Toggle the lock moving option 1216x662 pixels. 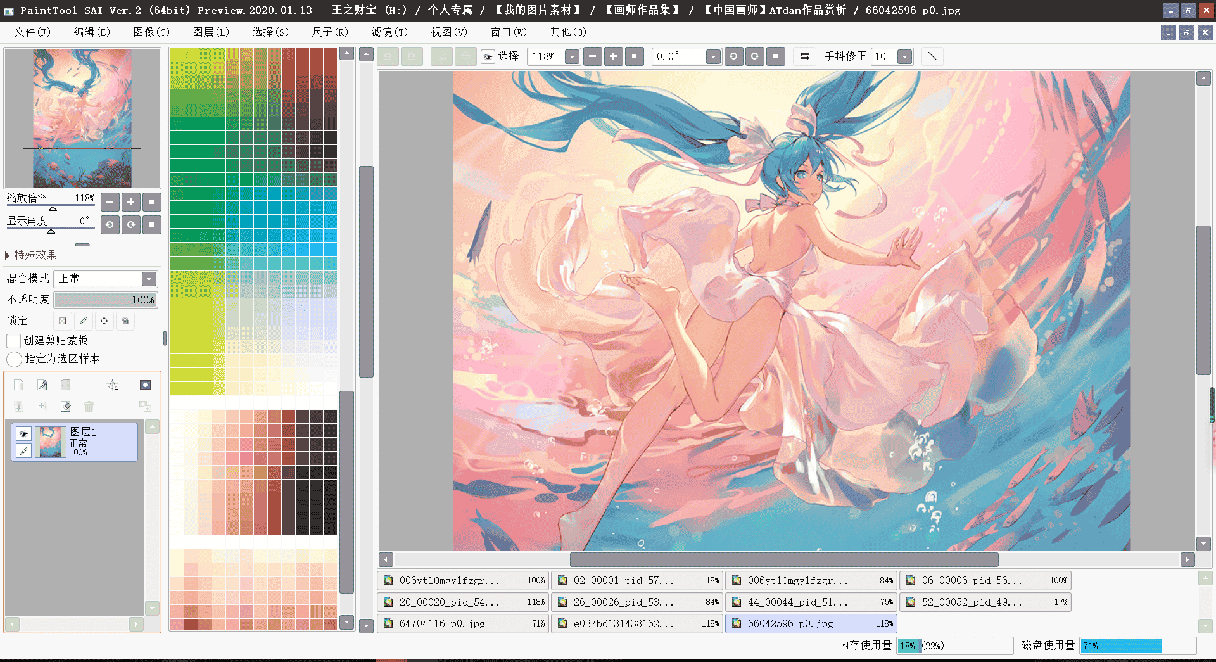coord(104,321)
